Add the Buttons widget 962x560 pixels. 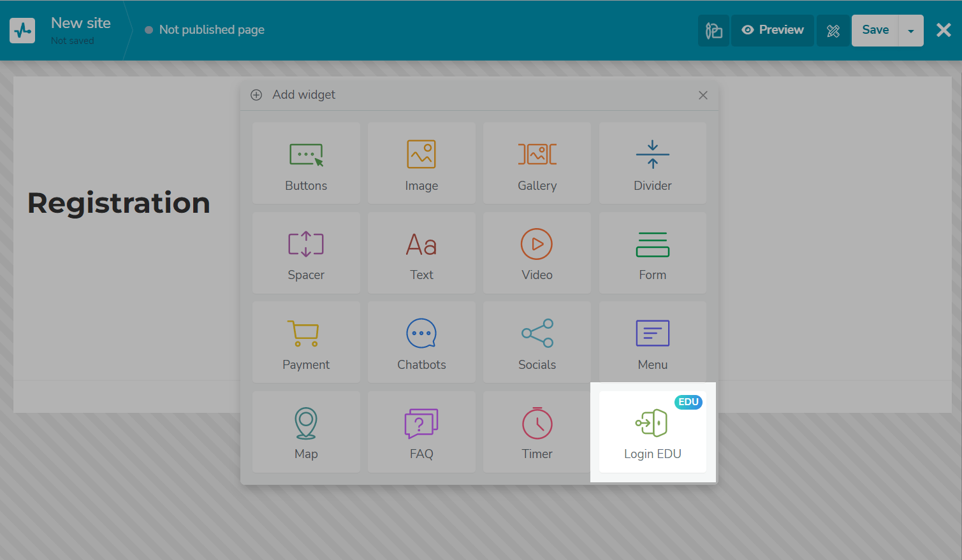coord(306,164)
